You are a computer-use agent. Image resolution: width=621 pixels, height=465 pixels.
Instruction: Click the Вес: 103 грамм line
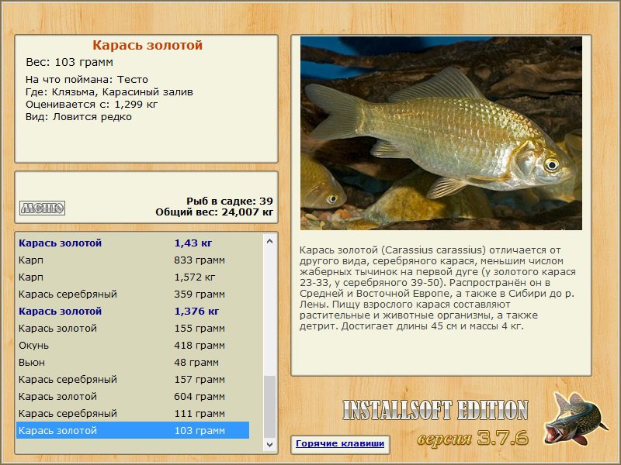coord(69,62)
